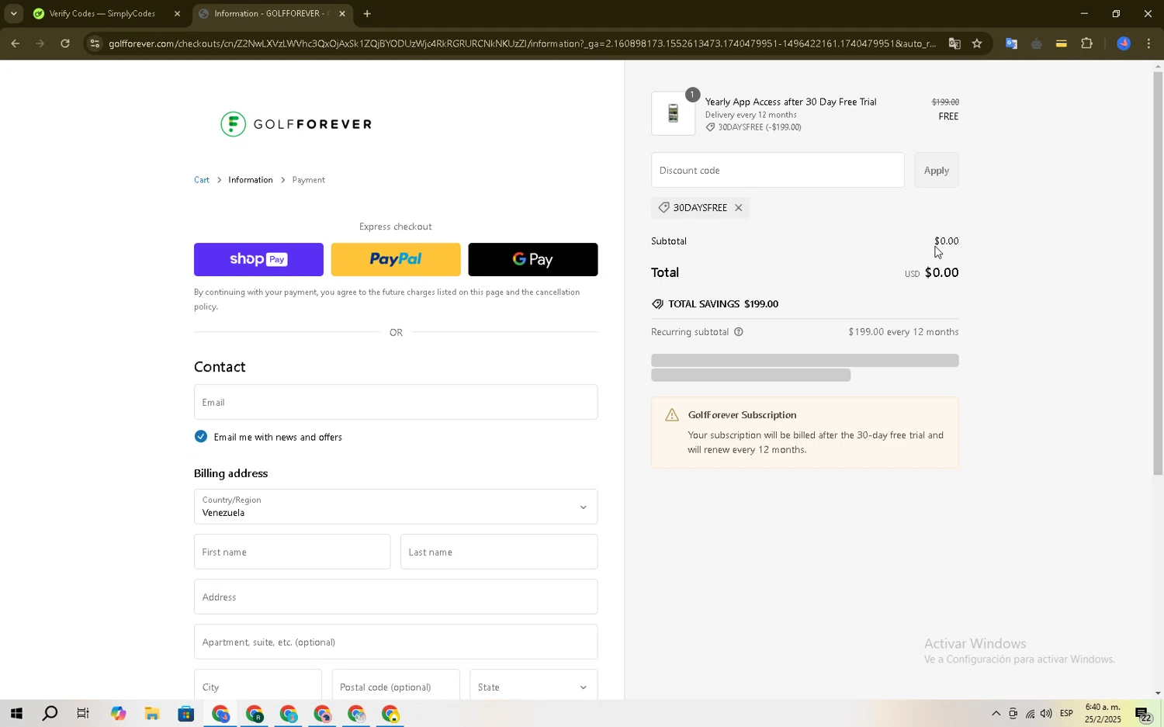Open a new browser tab

[367, 14]
